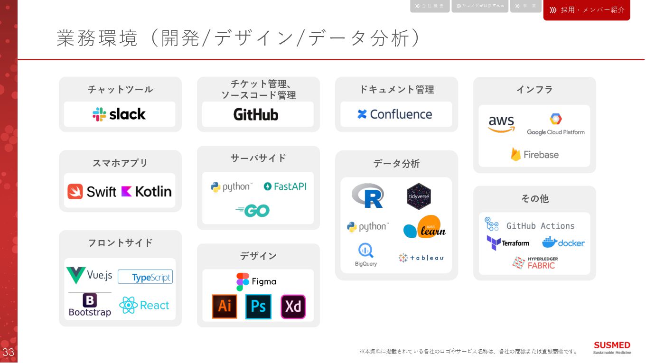Screen dimensions: 646x363
Task: Click the page number 33
Action: 9,353
